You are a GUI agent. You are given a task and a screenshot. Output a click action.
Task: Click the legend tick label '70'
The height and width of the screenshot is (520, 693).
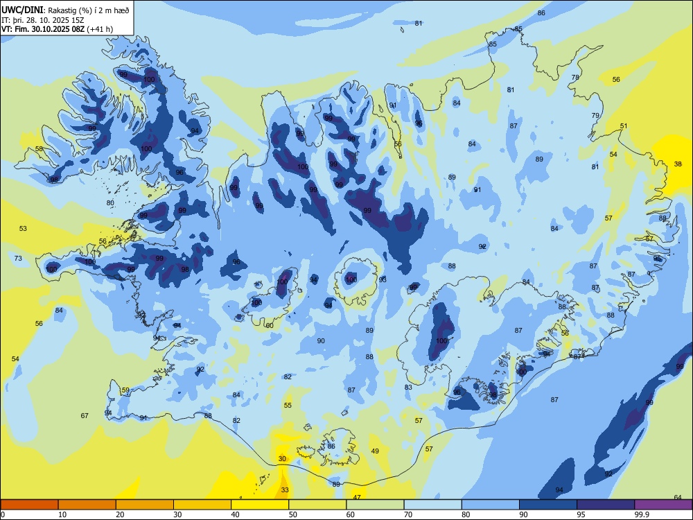[x=408, y=514]
